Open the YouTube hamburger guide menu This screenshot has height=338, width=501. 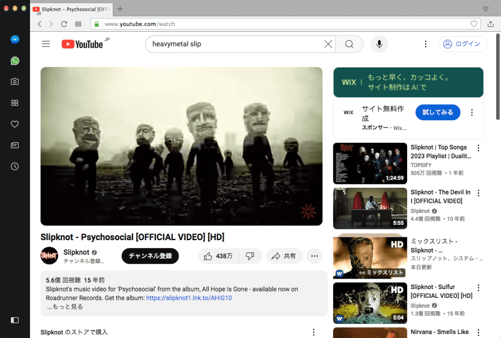46,44
